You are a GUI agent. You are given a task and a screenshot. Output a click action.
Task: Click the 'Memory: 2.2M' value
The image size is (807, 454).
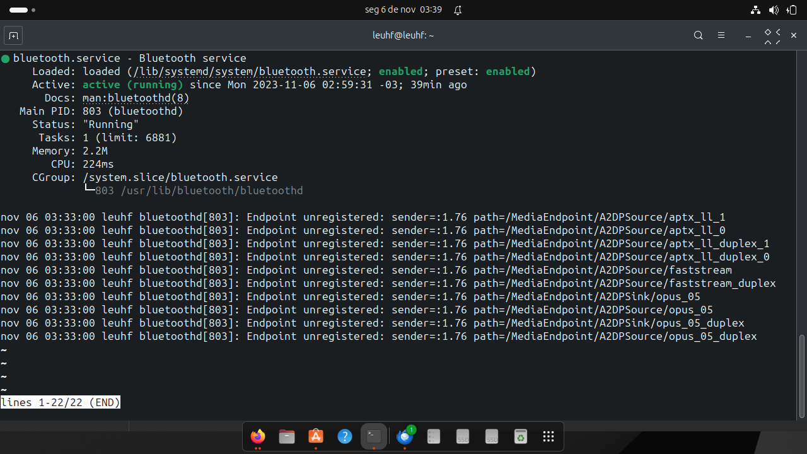click(x=95, y=151)
